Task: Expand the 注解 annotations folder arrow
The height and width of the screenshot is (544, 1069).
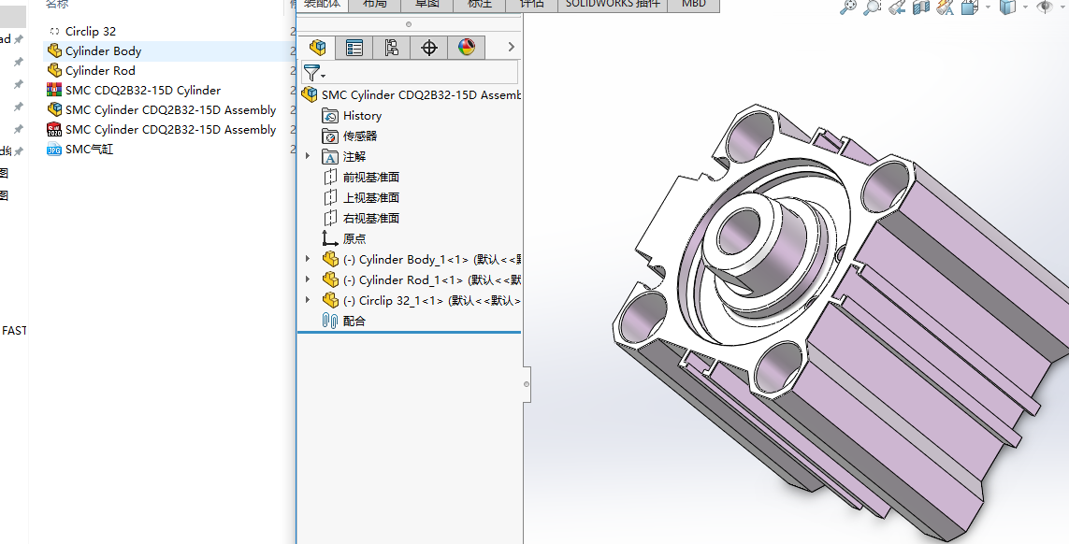Action: point(308,156)
